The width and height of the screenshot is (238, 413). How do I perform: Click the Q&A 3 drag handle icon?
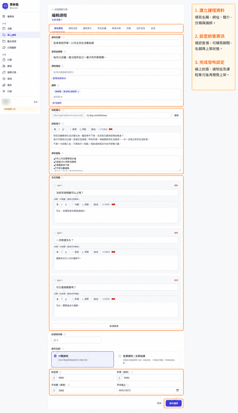point(55,280)
